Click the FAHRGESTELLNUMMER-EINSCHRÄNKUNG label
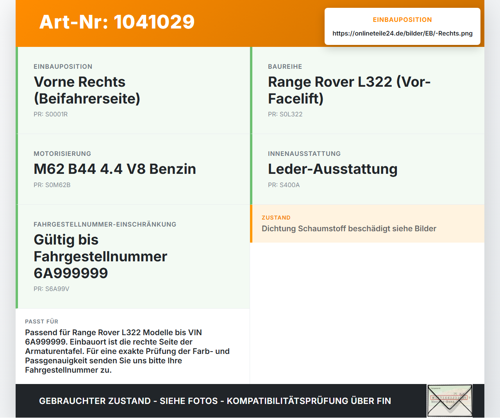Screen dimensions: 500x418 click(x=105, y=224)
